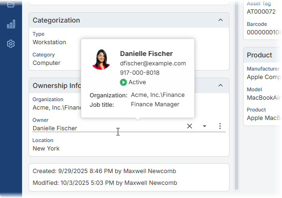Collapse the Ownership Info section chevron
Viewport: 282px width, 198px height.
(x=221, y=86)
